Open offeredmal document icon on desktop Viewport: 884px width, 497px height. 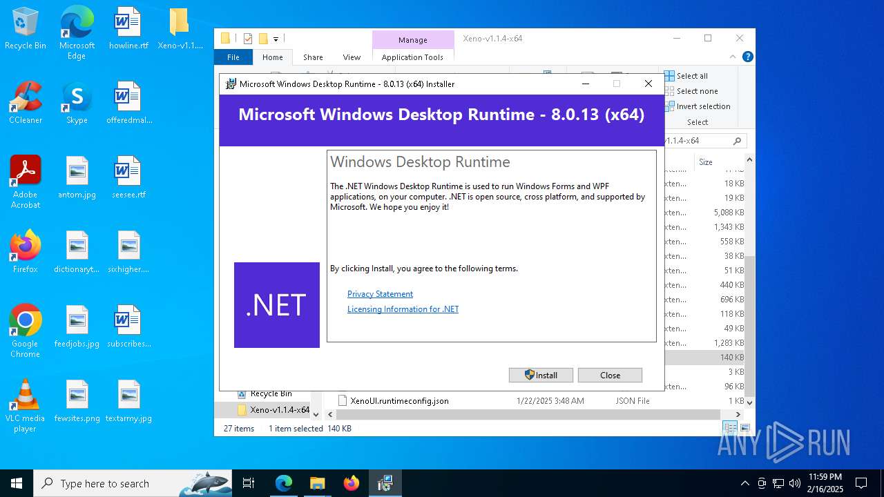128,104
